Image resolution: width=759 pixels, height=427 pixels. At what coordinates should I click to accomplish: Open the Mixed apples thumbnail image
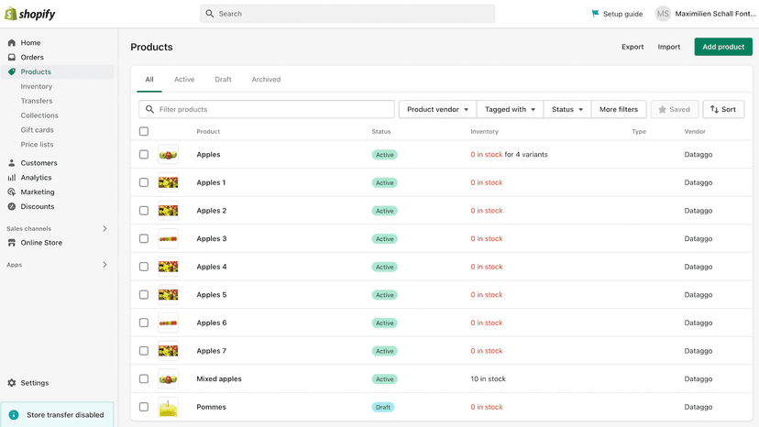(x=168, y=379)
